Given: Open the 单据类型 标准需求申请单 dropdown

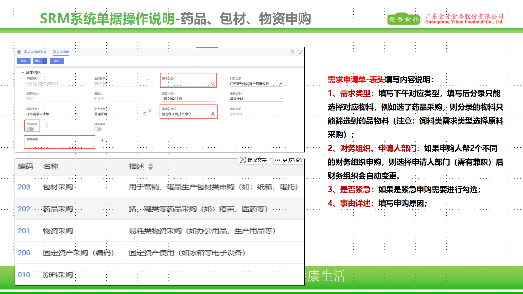Looking at the screenshot, I should pos(77,114).
